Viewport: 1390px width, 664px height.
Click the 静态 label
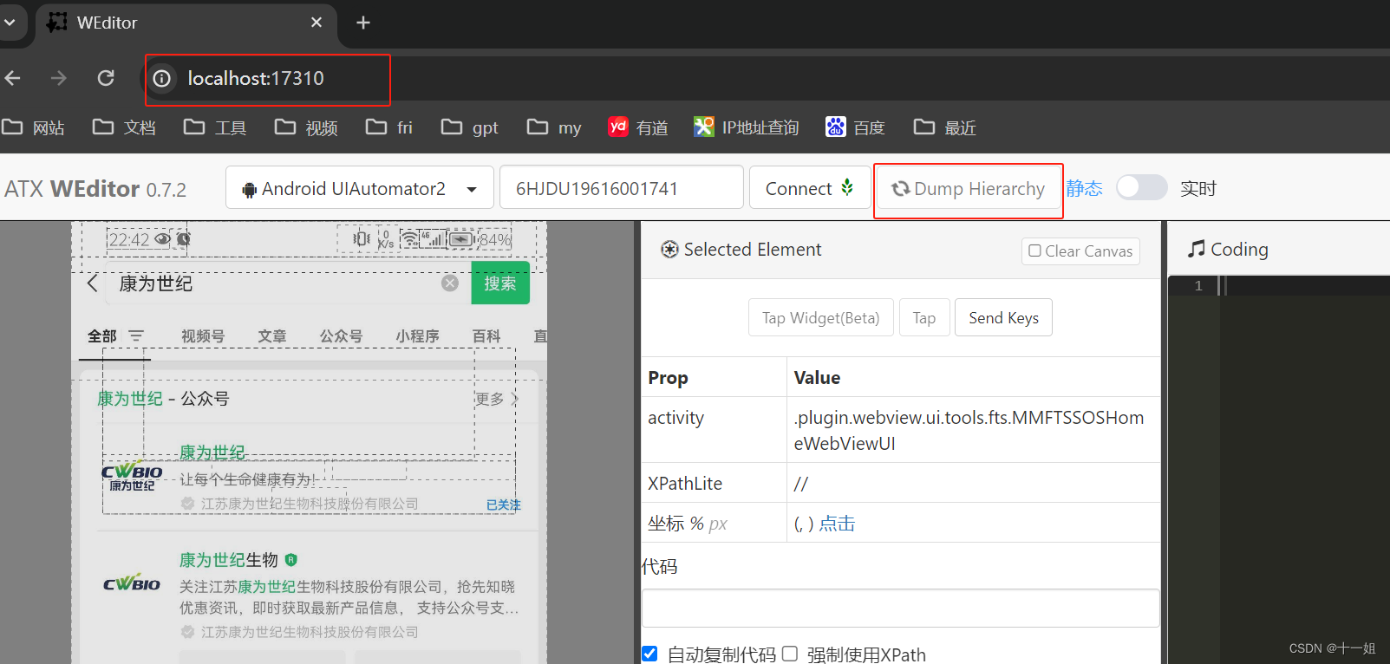click(1084, 188)
